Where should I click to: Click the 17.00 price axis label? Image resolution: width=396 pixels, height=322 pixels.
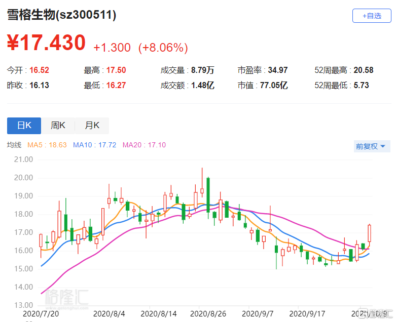pos(23,232)
